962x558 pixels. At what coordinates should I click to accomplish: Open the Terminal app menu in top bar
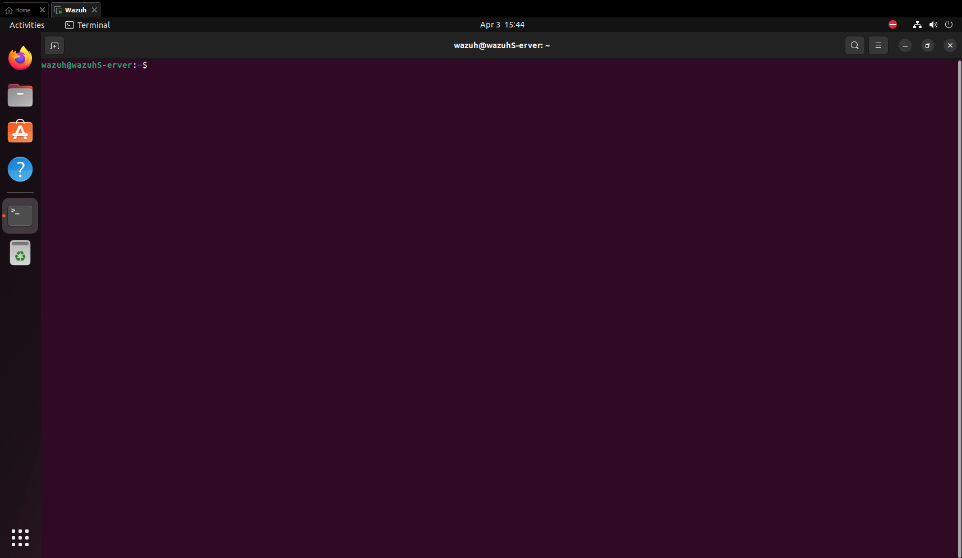pos(88,25)
